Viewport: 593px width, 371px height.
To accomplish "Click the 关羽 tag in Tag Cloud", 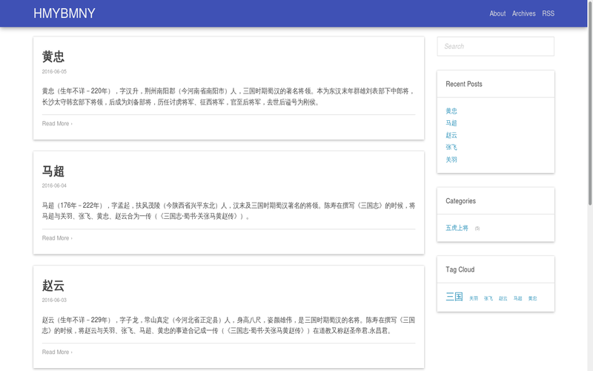I will point(474,298).
